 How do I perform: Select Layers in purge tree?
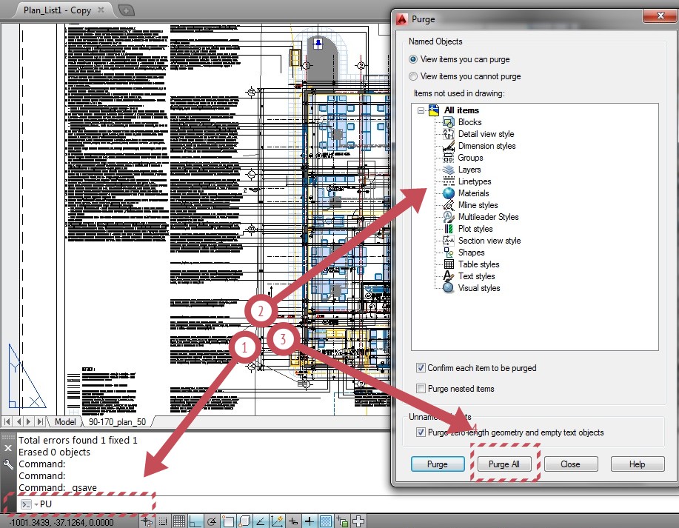tap(469, 170)
